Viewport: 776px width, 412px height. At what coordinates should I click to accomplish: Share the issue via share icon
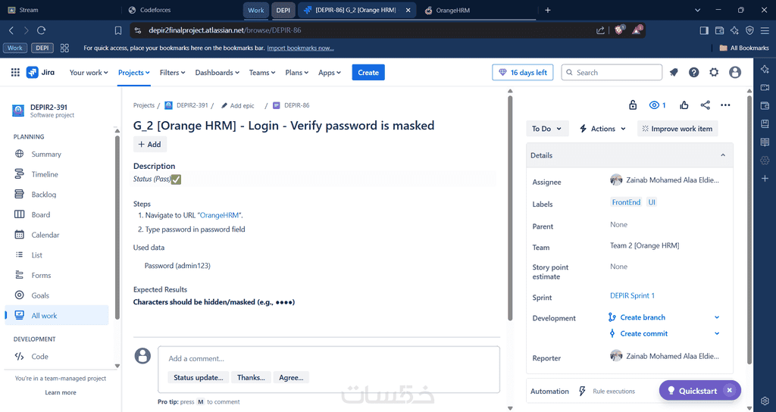click(706, 105)
